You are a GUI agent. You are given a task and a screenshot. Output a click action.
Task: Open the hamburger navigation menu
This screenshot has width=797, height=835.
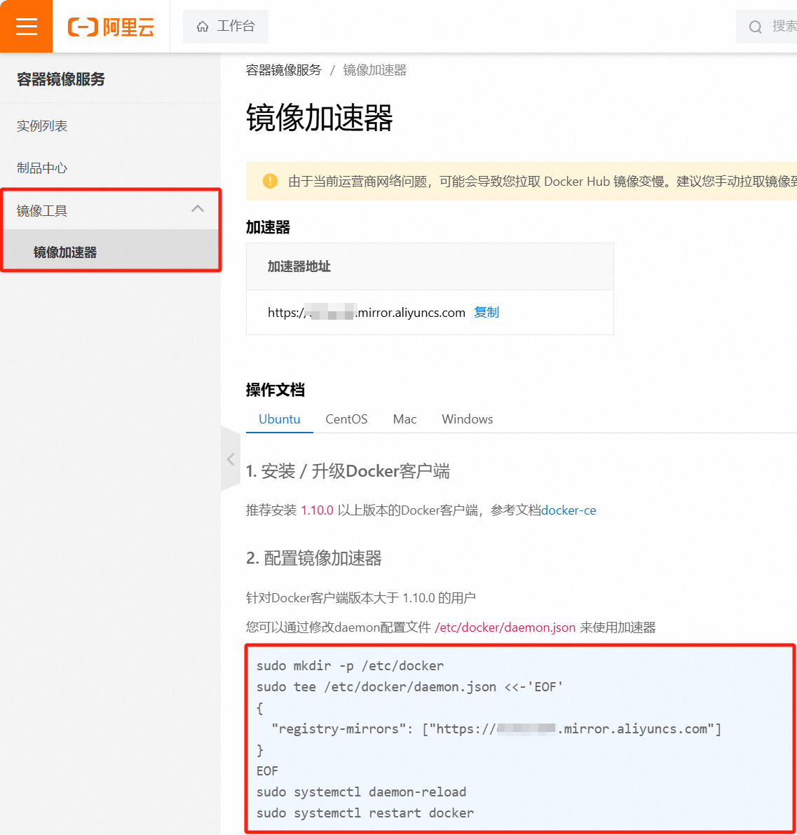coord(26,26)
